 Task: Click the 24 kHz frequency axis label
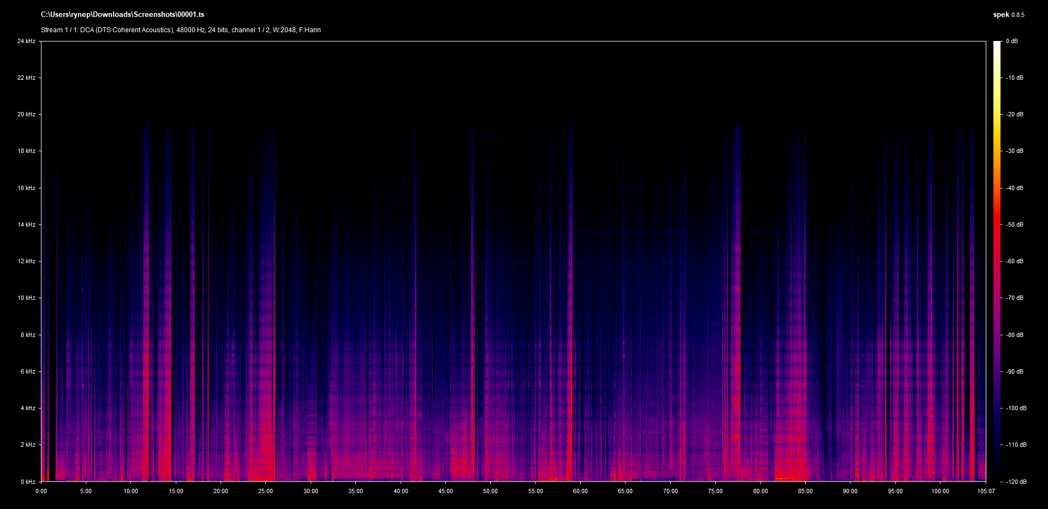[26, 41]
